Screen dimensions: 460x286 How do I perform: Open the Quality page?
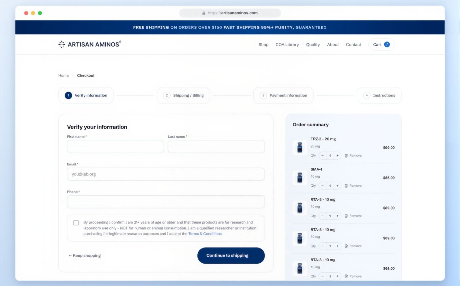click(x=313, y=45)
